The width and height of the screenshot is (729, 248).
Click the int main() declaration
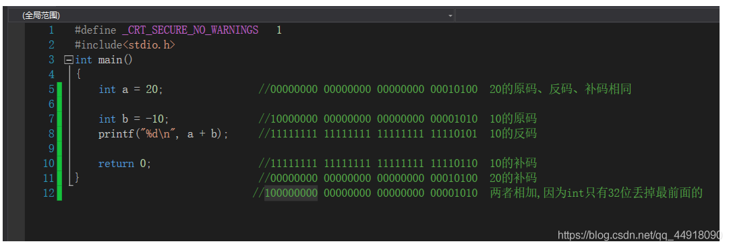pyautogui.click(x=104, y=60)
